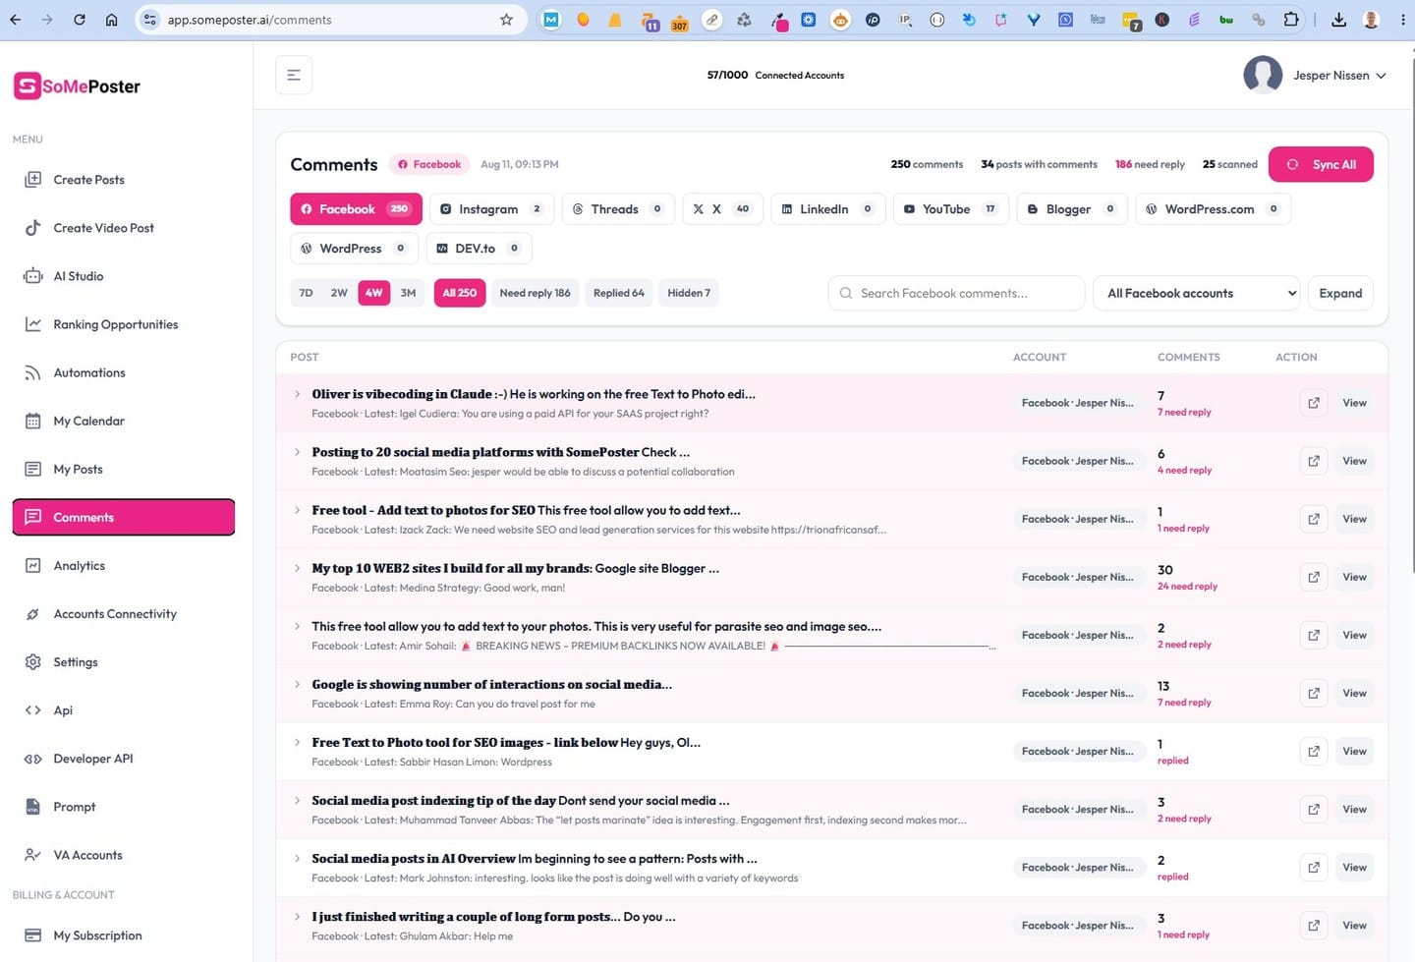The width and height of the screenshot is (1415, 962).
Task: View the I just finished writing post
Action: point(1354,926)
